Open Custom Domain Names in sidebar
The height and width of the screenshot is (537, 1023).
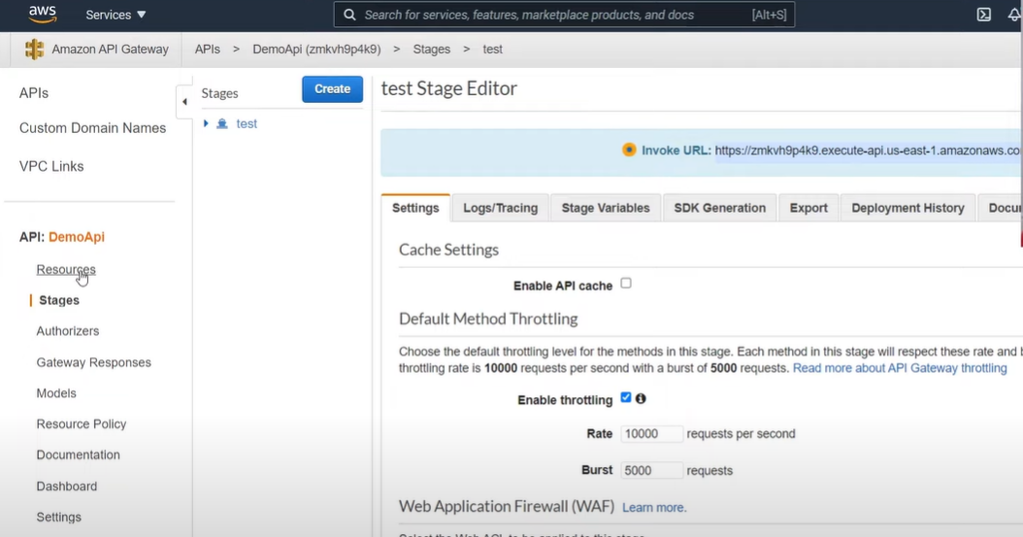coord(92,128)
